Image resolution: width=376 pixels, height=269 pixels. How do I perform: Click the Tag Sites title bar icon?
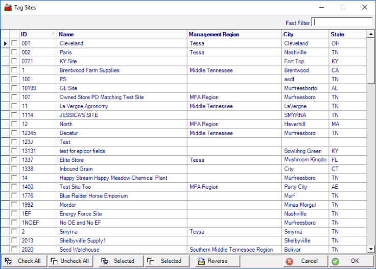click(7, 8)
